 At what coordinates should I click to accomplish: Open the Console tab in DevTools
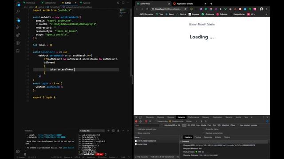click(x=161, y=117)
